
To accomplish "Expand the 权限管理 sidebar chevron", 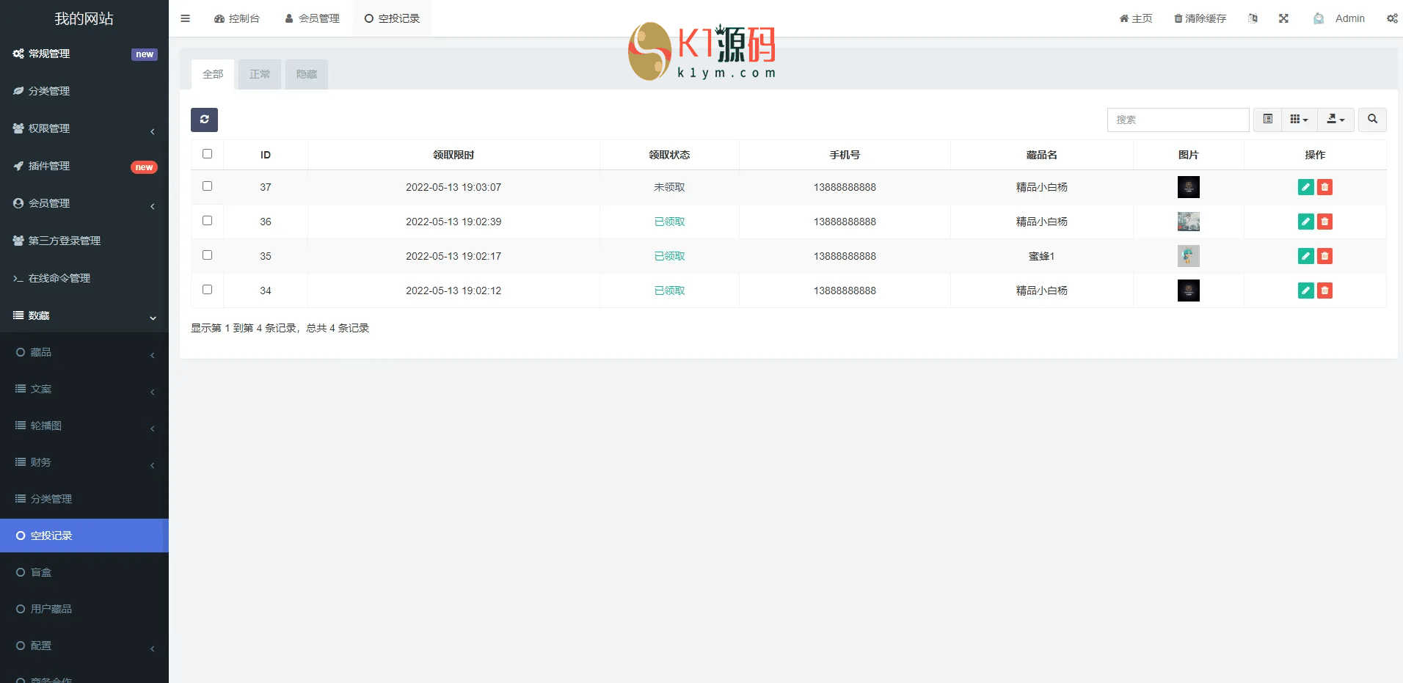I will tap(153, 131).
